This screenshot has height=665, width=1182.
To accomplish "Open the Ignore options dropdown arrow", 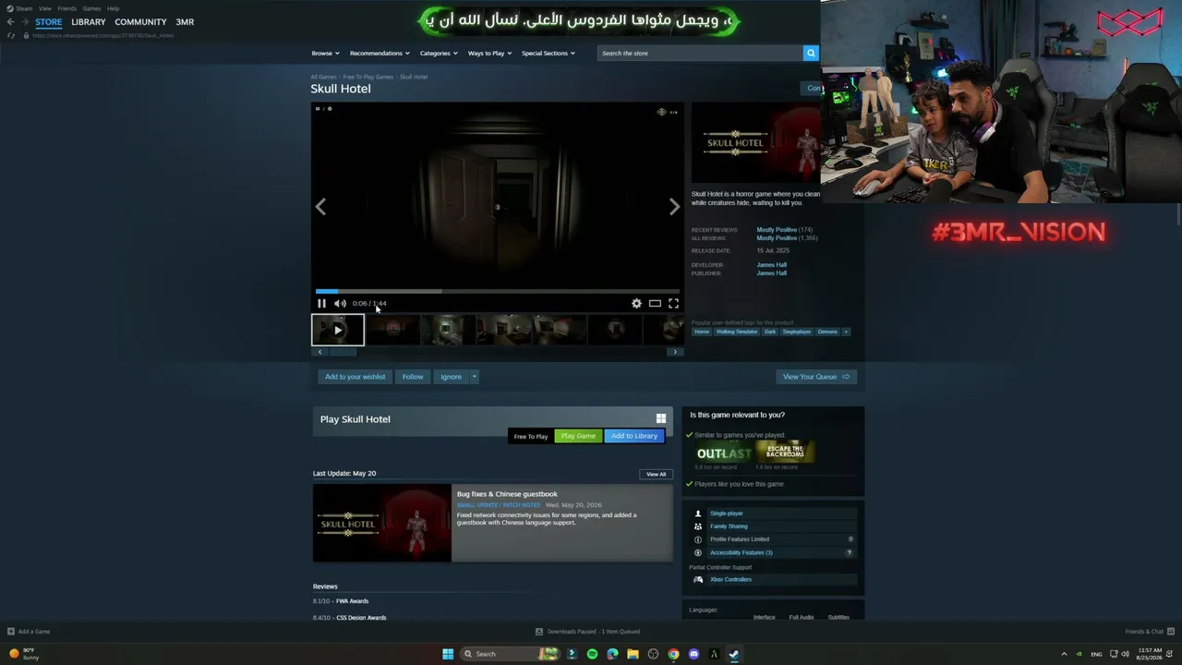I will pos(474,377).
